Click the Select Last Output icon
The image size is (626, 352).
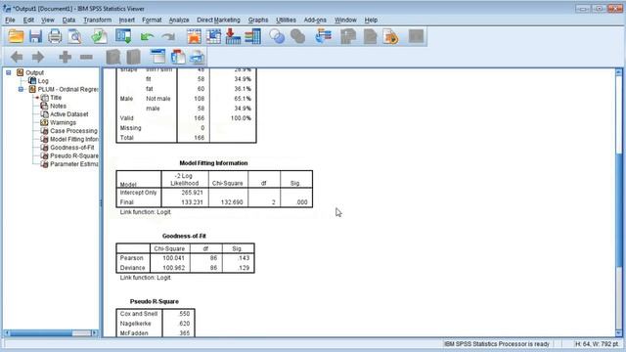tap(324, 36)
